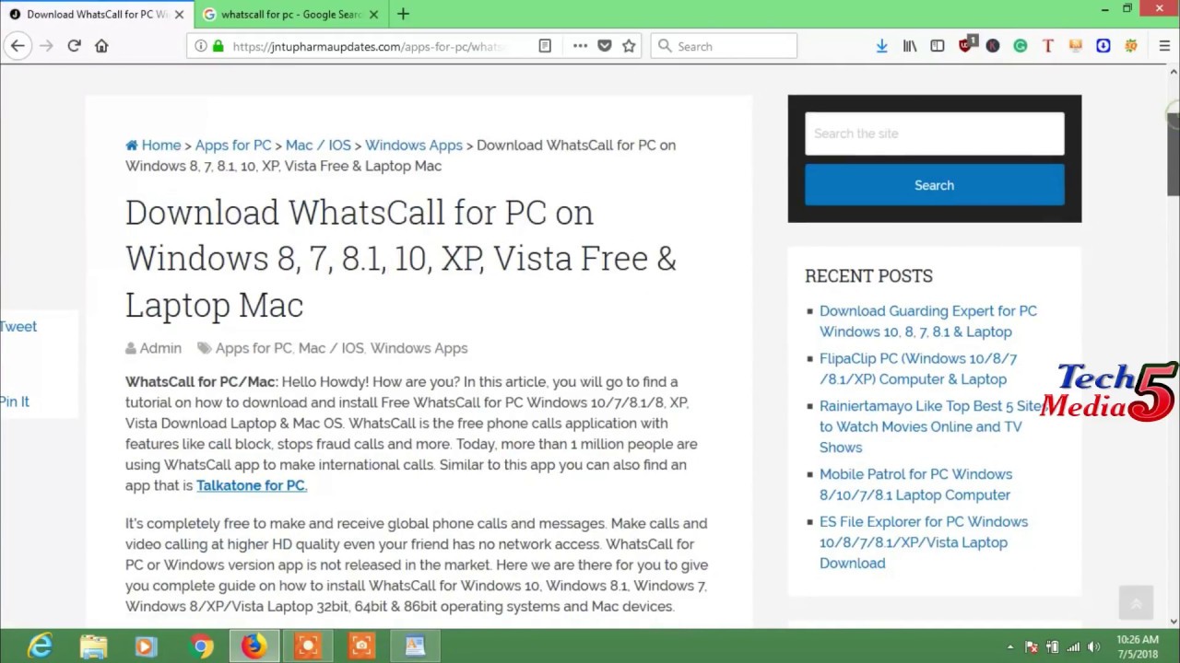Open the Grammarly extension icon

1021,46
